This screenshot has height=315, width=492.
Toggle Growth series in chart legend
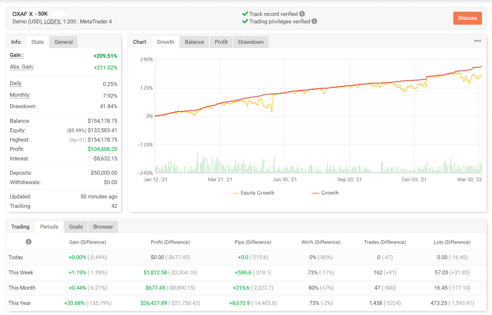point(325,193)
